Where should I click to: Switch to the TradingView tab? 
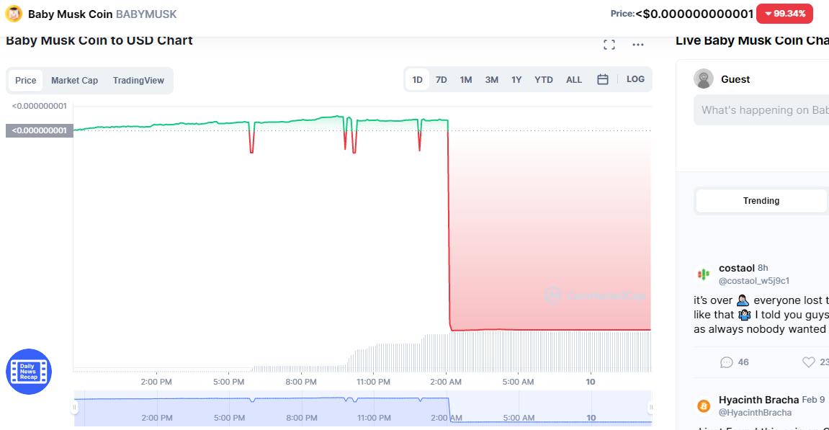pyautogui.click(x=138, y=81)
